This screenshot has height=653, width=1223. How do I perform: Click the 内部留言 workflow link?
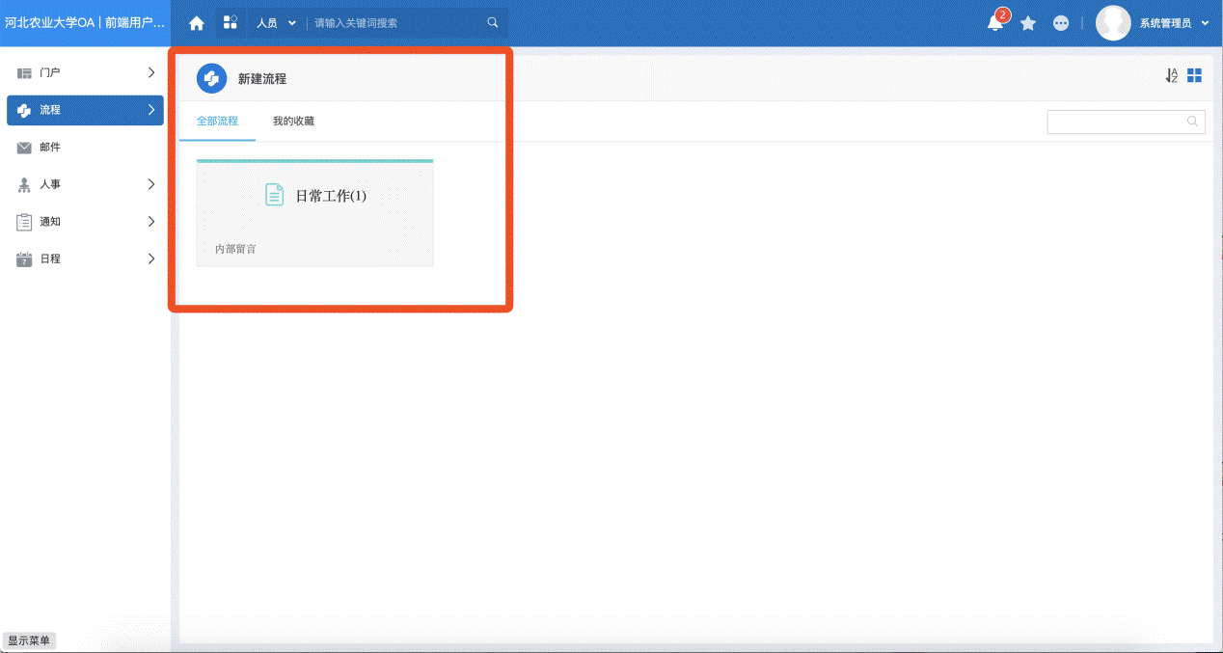pos(235,249)
